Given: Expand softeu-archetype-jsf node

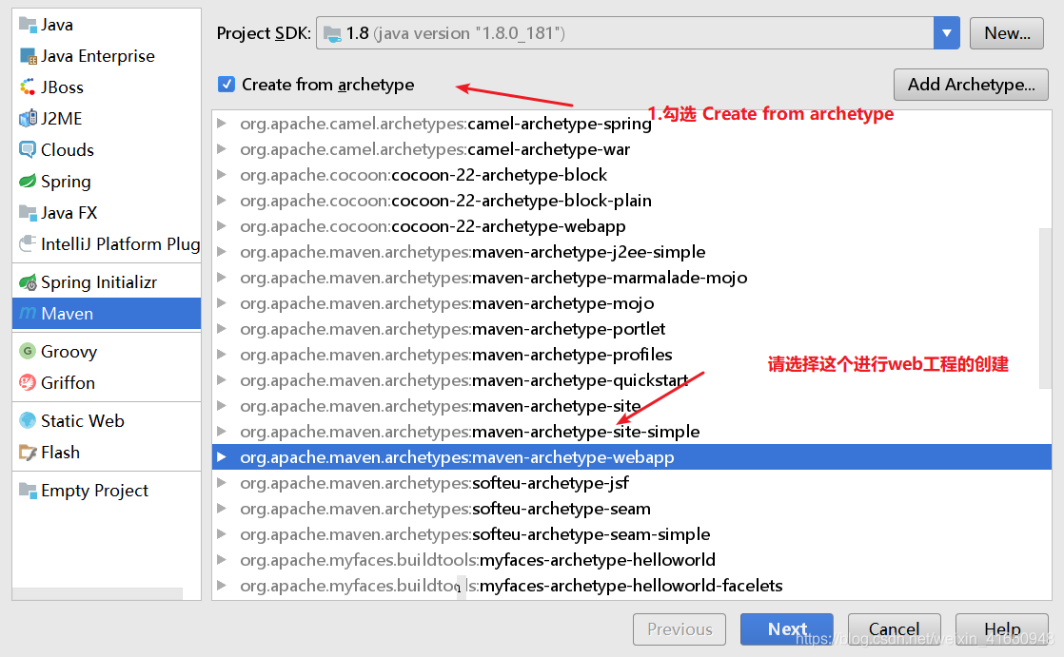Looking at the screenshot, I should (x=221, y=483).
